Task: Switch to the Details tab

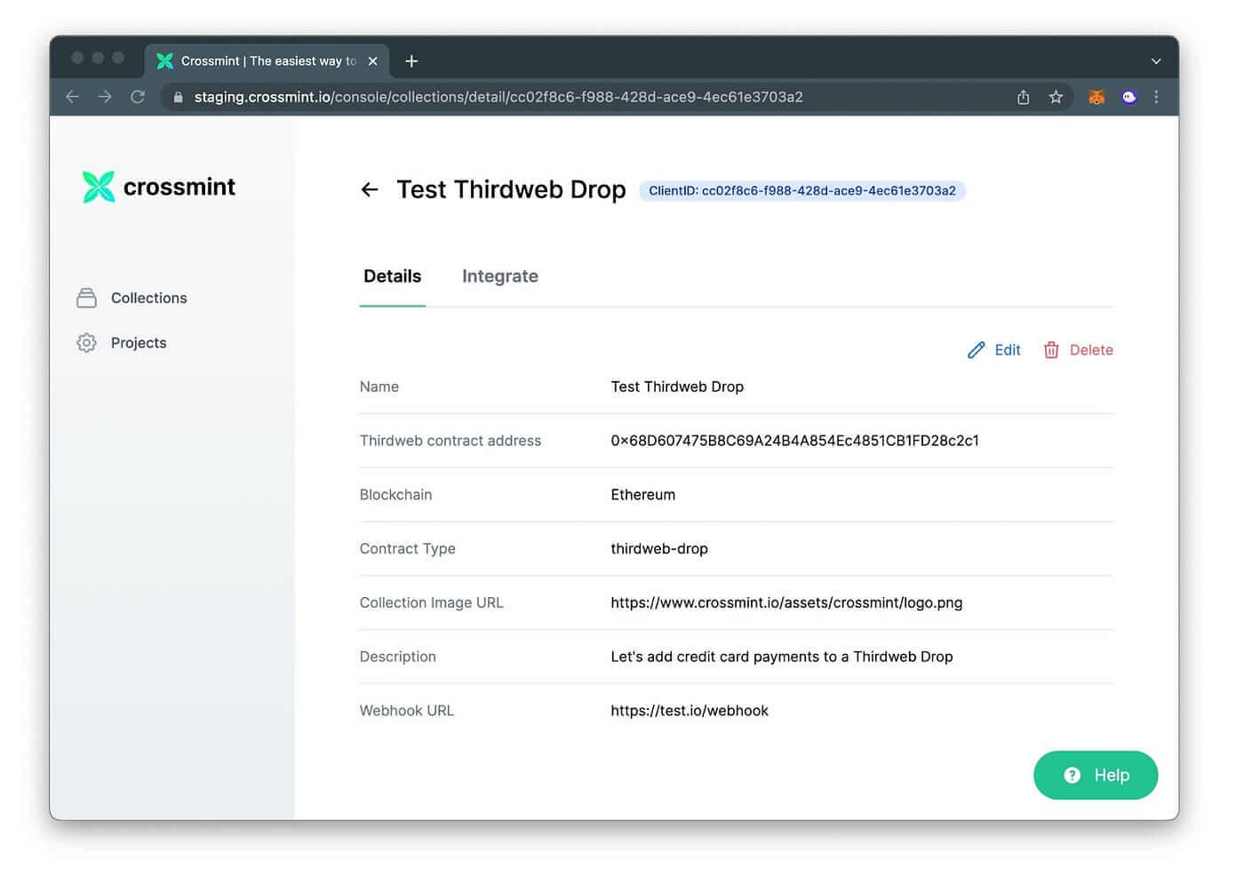Action: click(x=392, y=276)
